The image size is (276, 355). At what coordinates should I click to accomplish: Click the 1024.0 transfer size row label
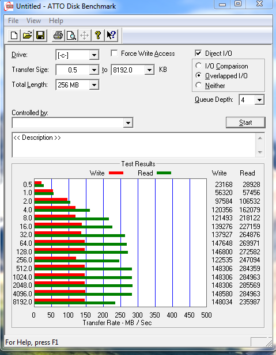pyautogui.click(x=22, y=277)
